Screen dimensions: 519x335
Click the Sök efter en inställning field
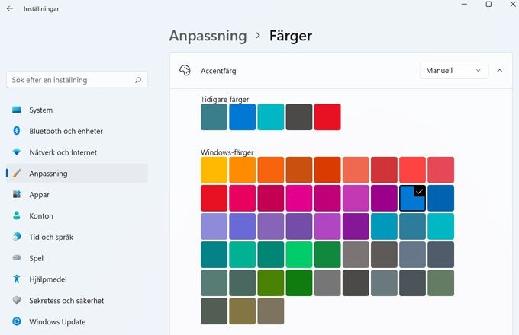coord(77,80)
